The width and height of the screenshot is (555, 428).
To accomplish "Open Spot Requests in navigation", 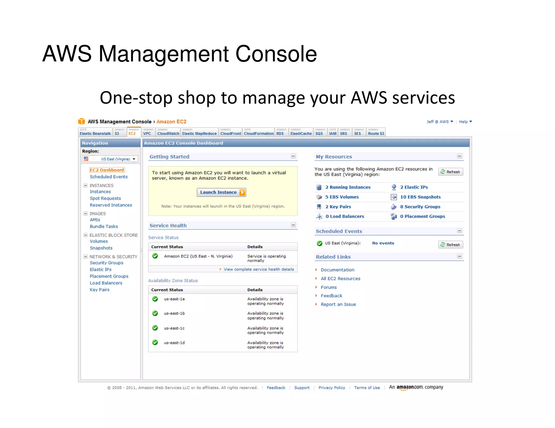I will 105,198.
